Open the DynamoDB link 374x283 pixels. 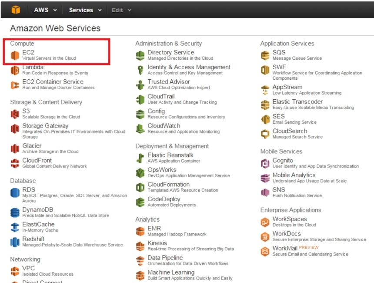(x=38, y=210)
